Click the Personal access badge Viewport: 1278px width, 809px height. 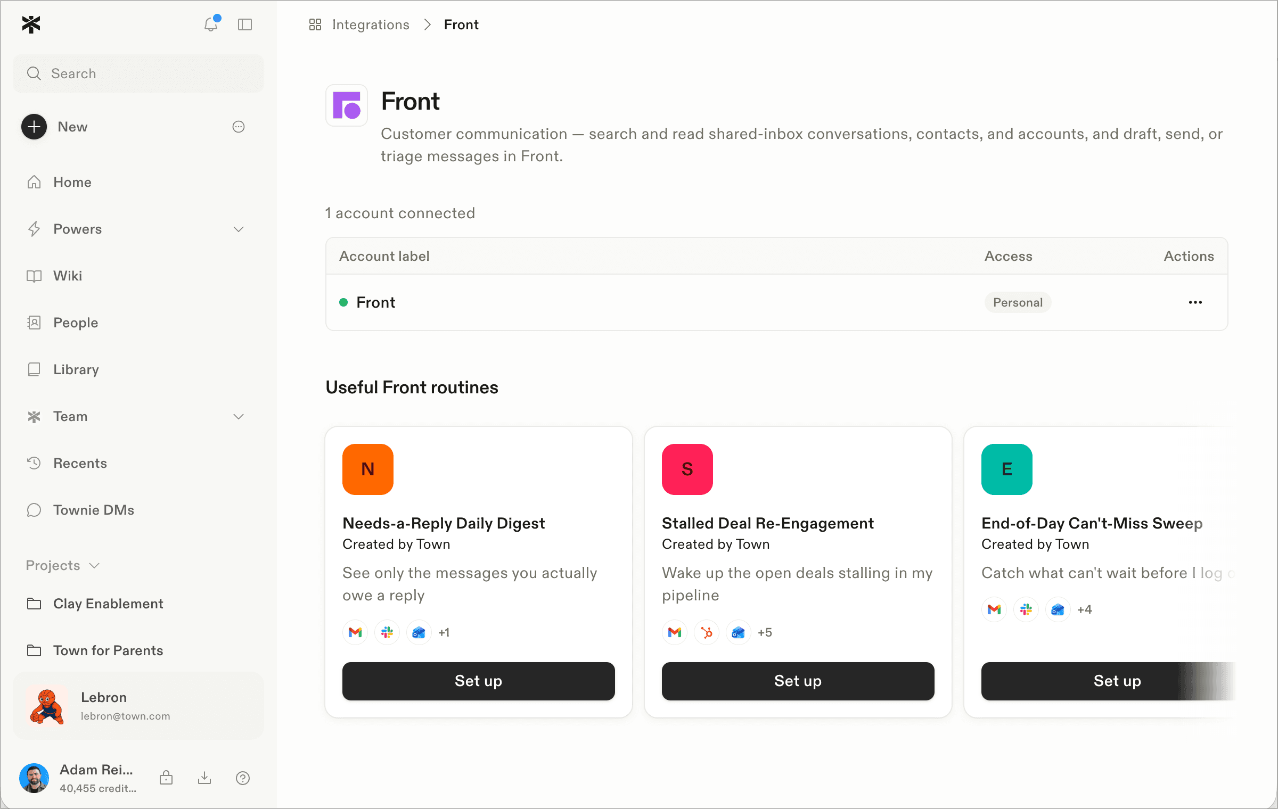click(x=1018, y=302)
